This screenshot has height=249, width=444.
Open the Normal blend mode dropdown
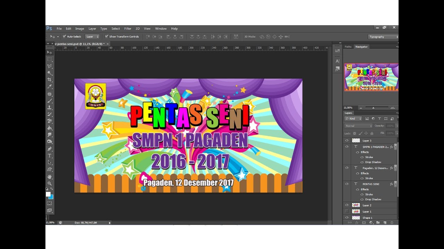click(x=358, y=126)
